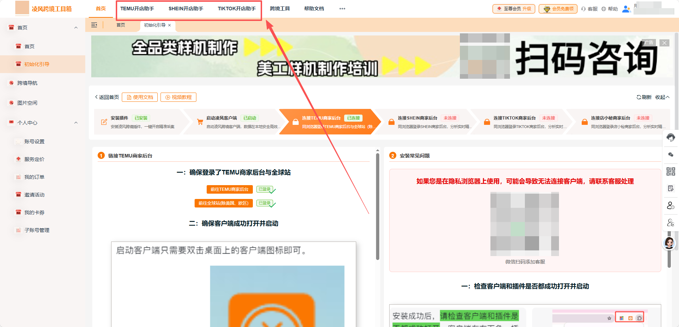Open the more options ellipsis menu
This screenshot has width=679, height=327.
[342, 9]
